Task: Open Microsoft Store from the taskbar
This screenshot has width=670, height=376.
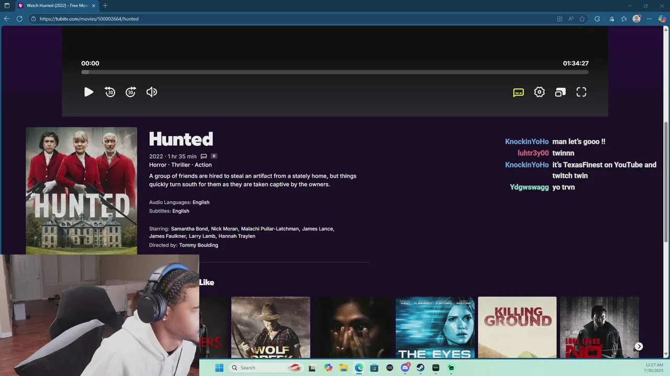Action: 374,368
